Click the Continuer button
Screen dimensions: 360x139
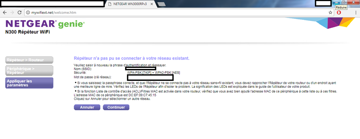tap(116, 107)
